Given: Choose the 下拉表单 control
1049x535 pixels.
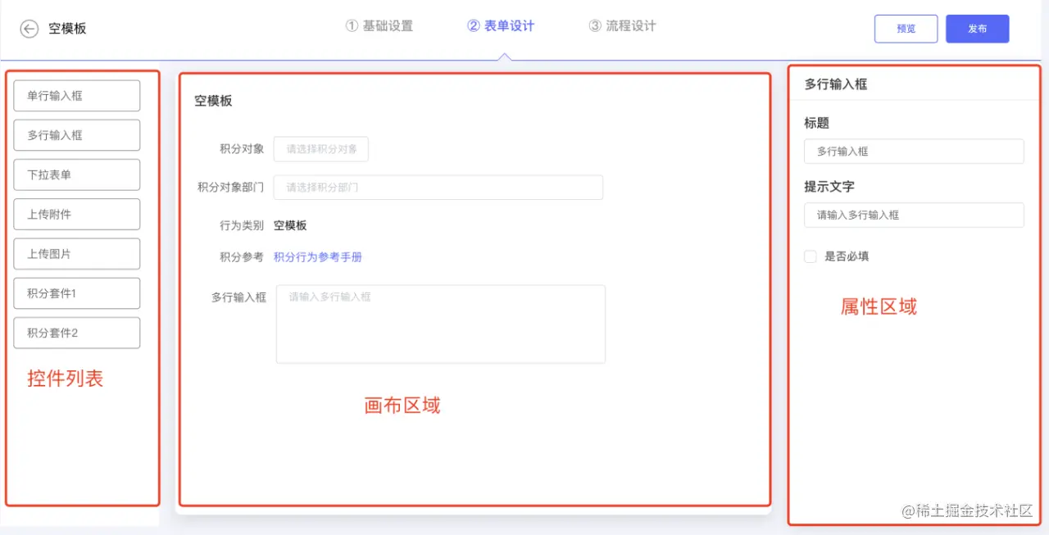Looking at the screenshot, I should coord(77,175).
